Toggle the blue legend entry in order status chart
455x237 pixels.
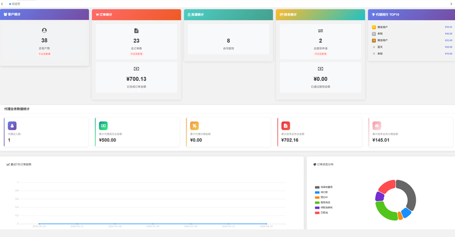point(321,192)
